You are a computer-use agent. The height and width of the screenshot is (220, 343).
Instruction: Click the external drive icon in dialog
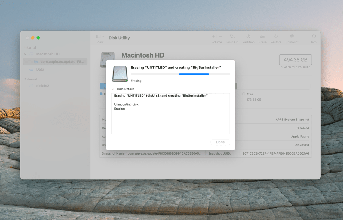pyautogui.click(x=120, y=74)
